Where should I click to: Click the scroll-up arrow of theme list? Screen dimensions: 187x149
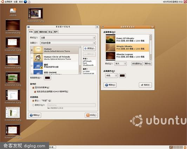click(x=80, y=47)
